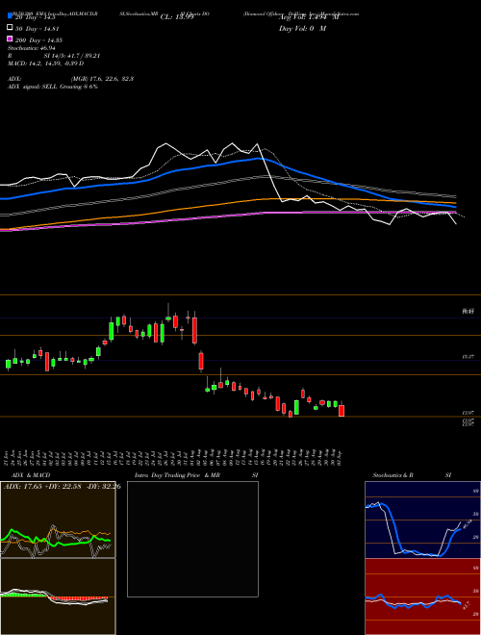Screen dimensions: 481x635
Task: Open the red RSI chart panel
Action: click(422, 597)
